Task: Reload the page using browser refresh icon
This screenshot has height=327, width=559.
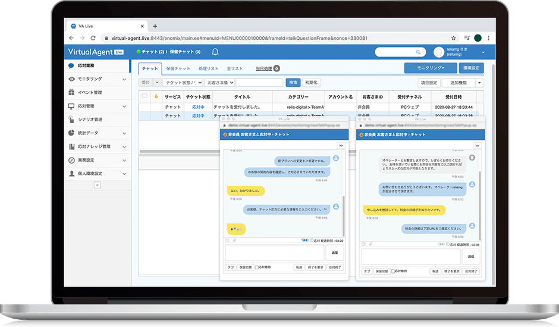Action: 93,38
